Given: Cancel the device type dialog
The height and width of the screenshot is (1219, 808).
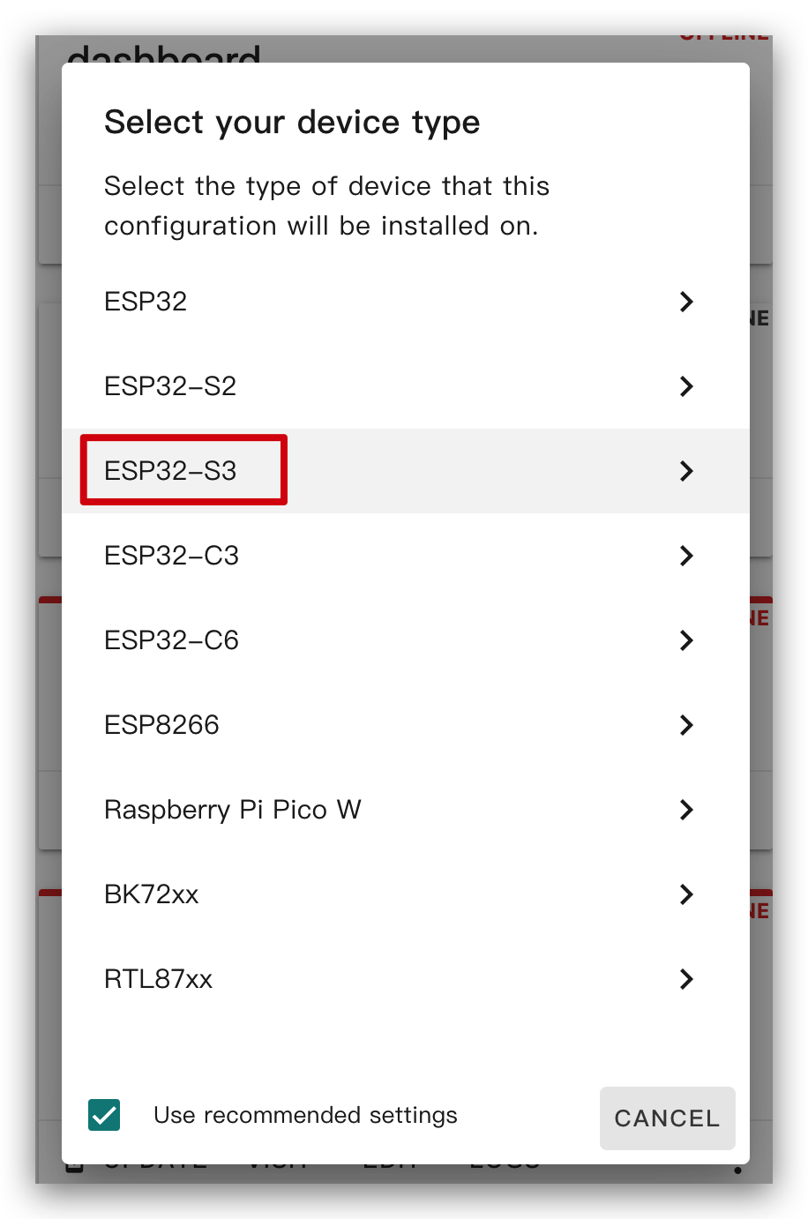Looking at the screenshot, I should pos(668,1118).
